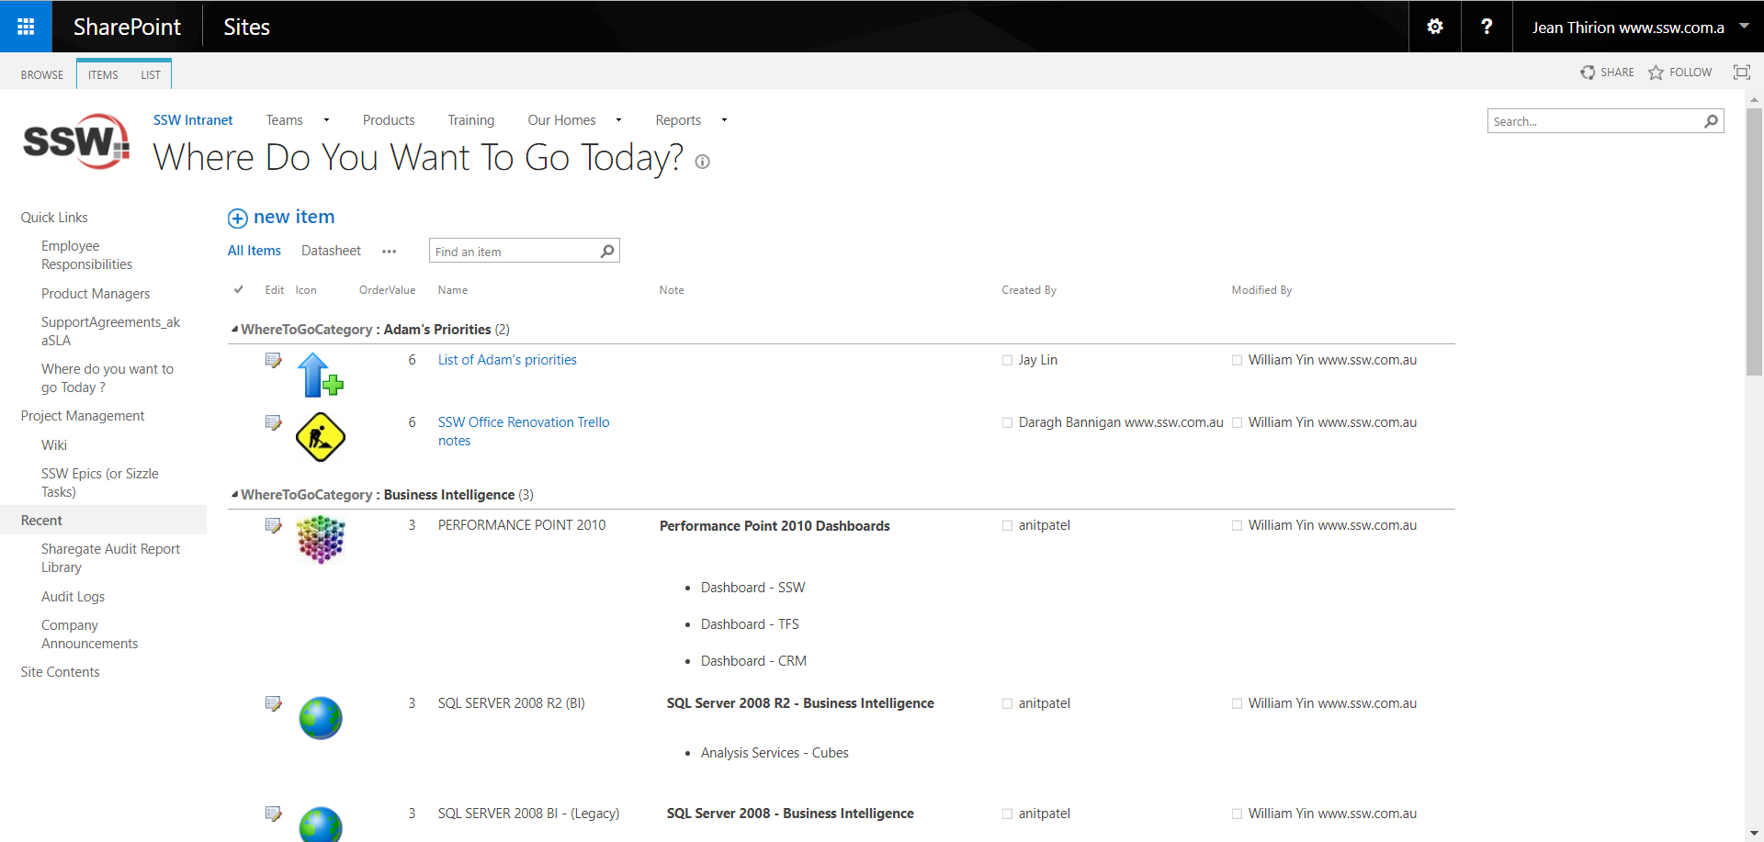Viewport: 1764px width, 842px height.
Task: Toggle the presence checkbox next to Jay Lin
Action: (1007, 361)
